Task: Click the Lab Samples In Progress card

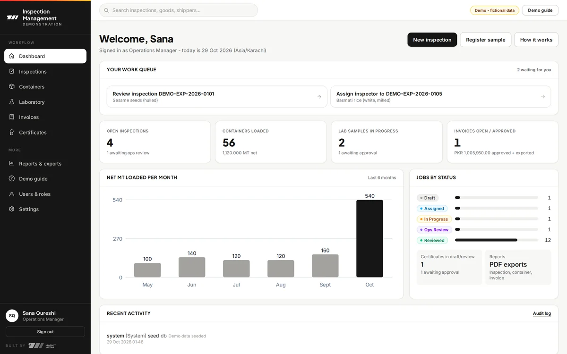Action: pyautogui.click(x=387, y=142)
